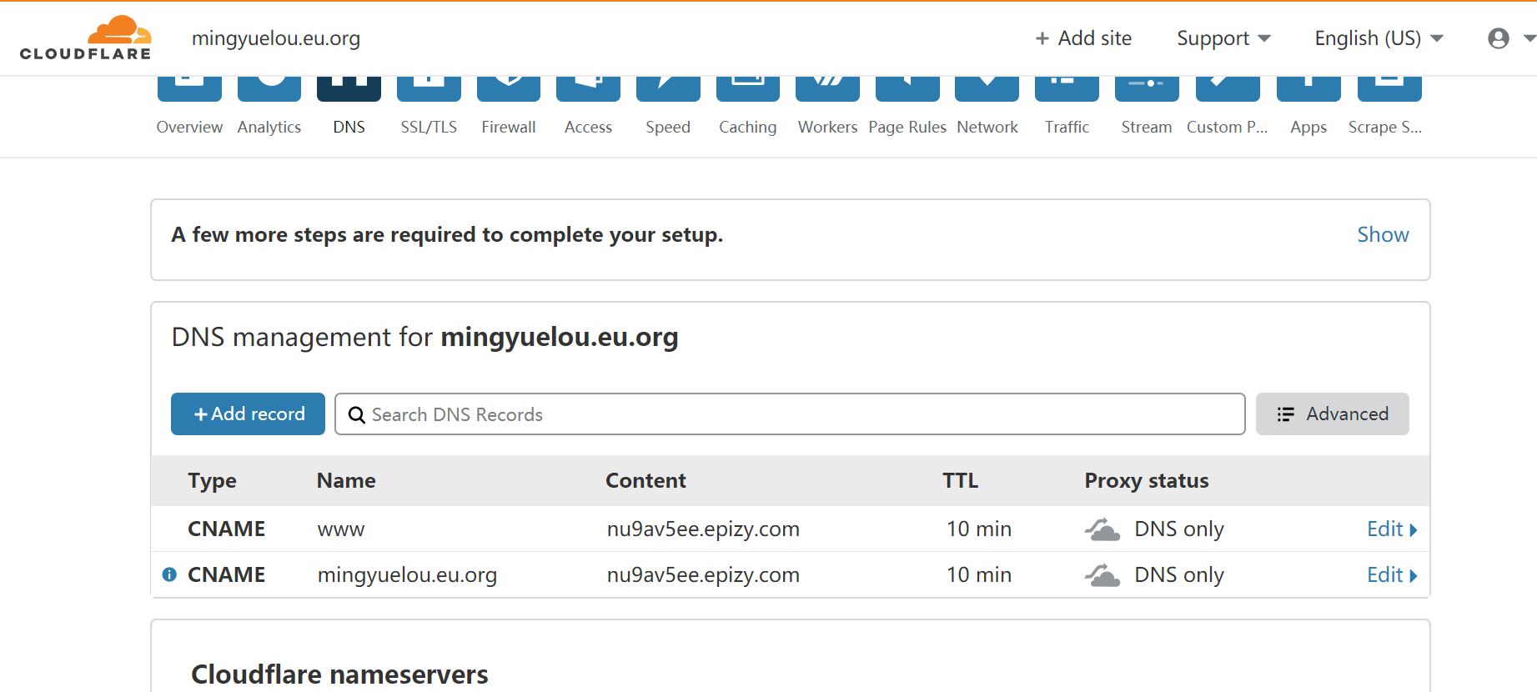Click the TTL column header

960,480
